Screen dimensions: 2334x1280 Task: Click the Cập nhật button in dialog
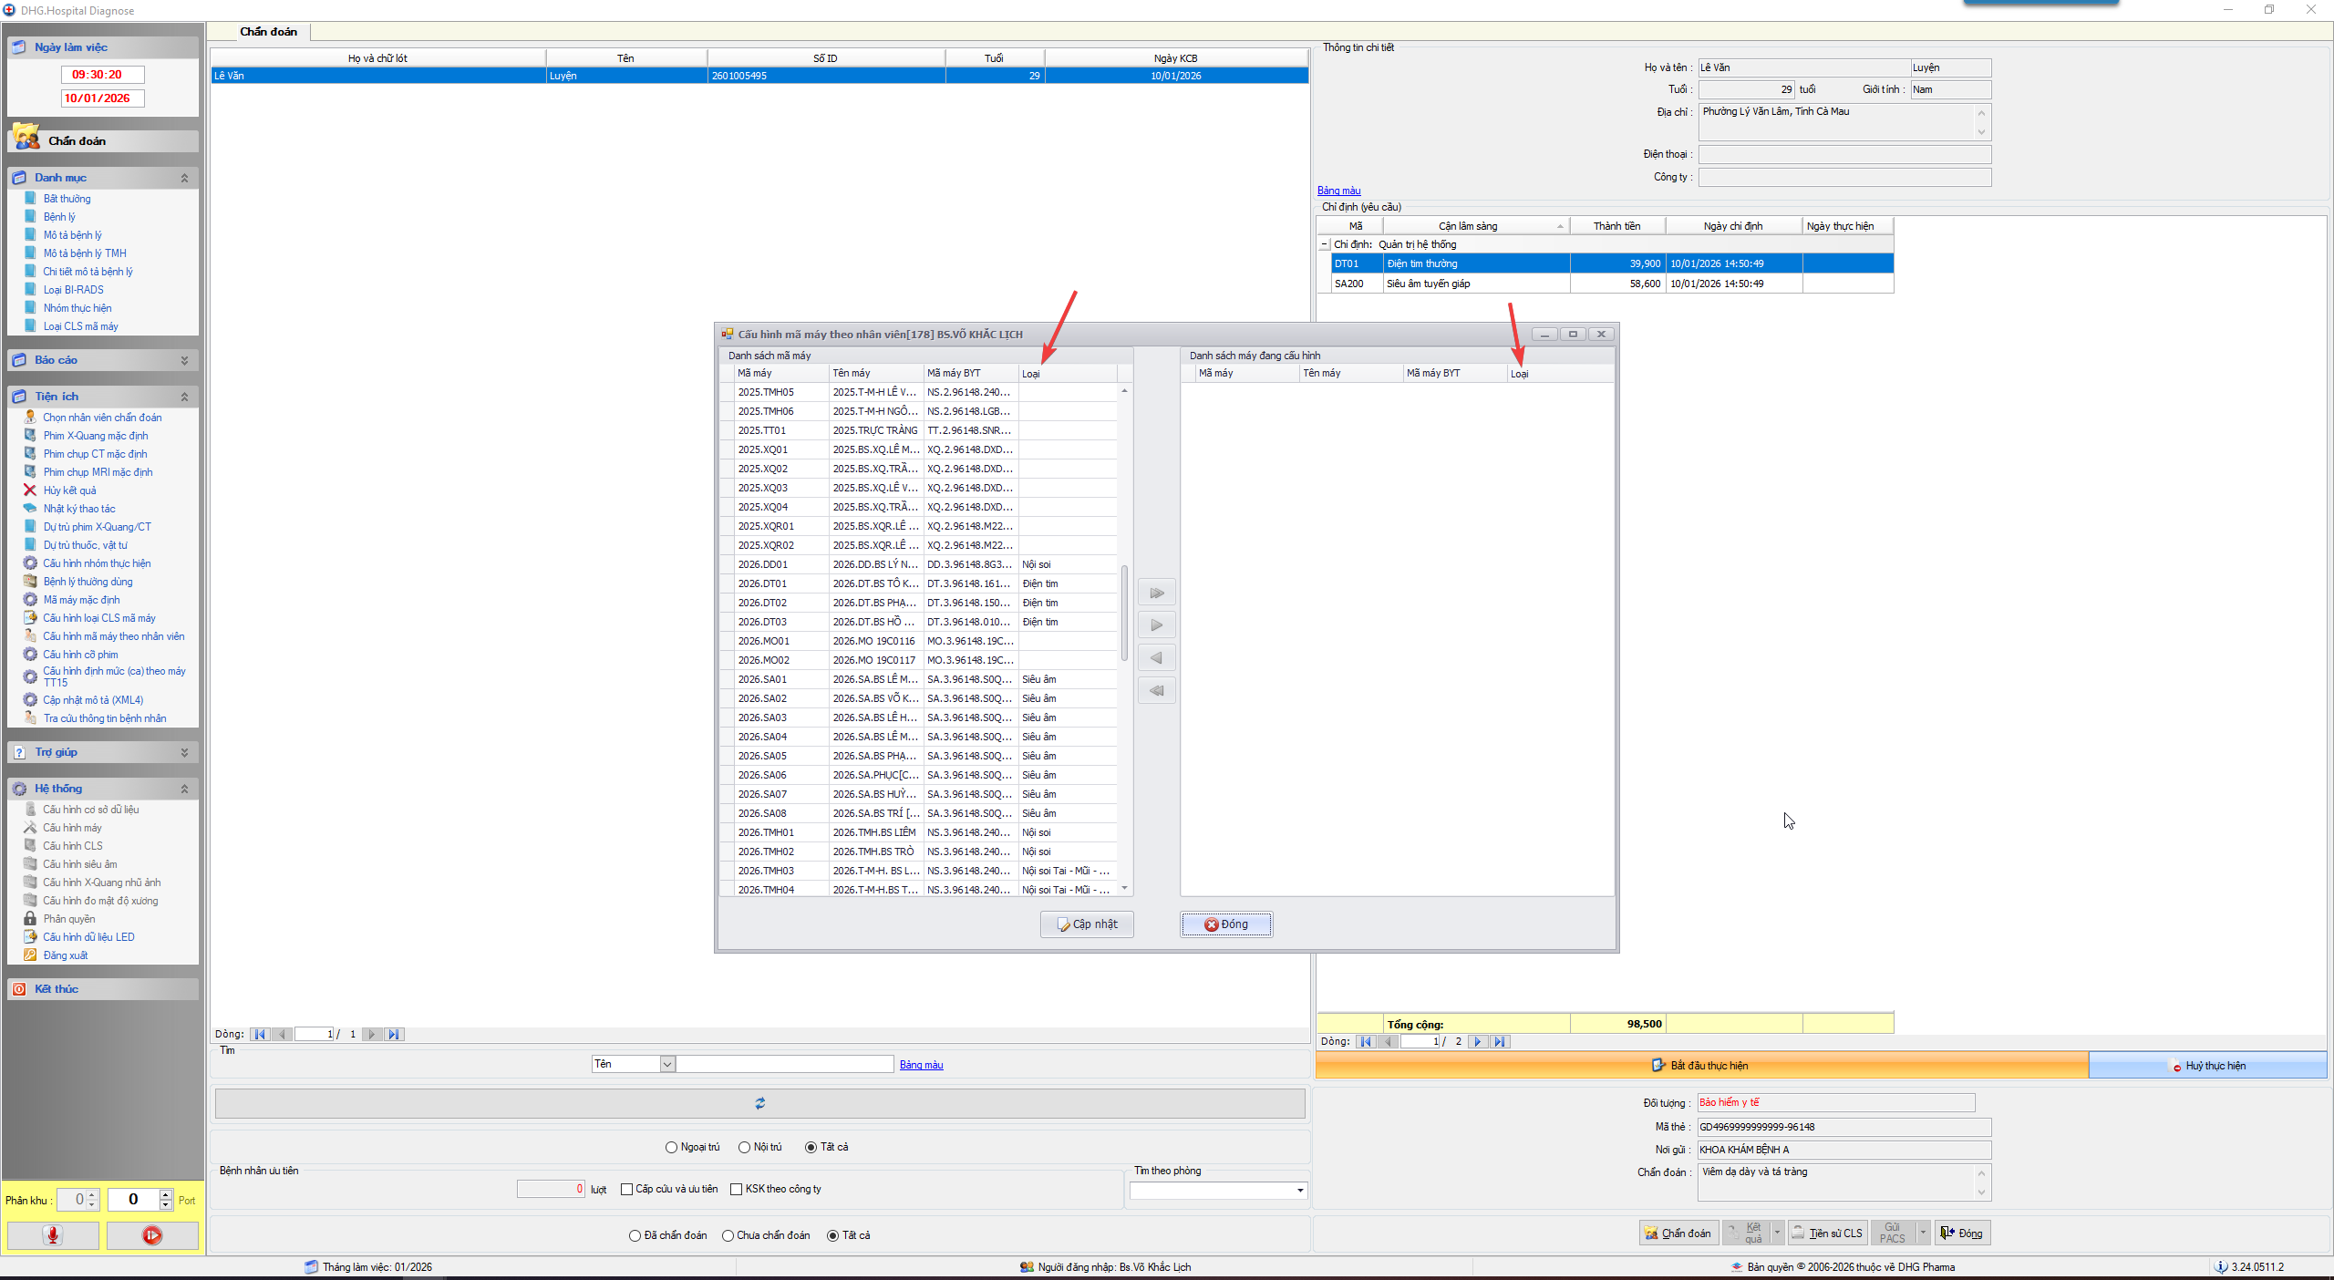(x=1087, y=924)
